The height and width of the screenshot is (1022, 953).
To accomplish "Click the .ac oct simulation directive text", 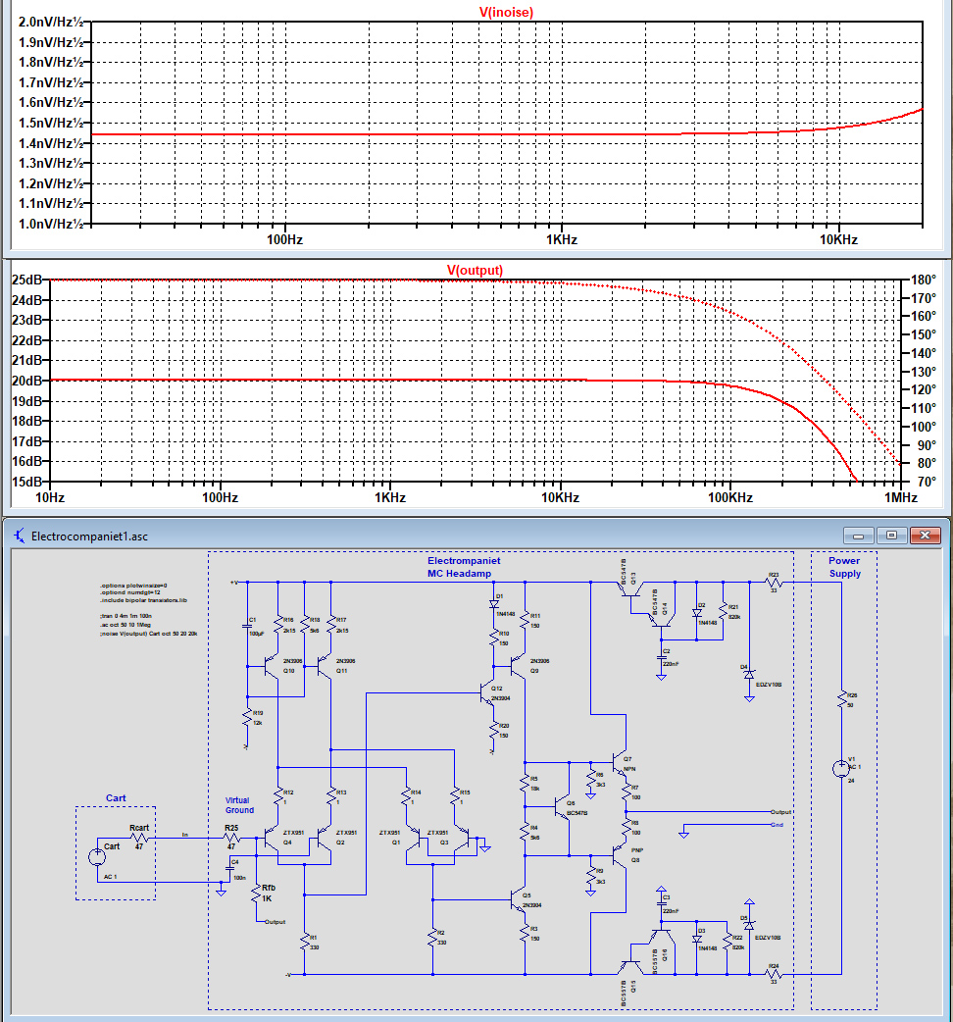I will coord(125,625).
